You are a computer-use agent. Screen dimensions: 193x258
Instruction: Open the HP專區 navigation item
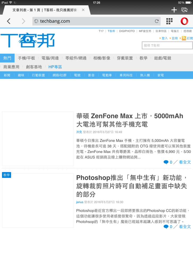[x=55, y=67]
